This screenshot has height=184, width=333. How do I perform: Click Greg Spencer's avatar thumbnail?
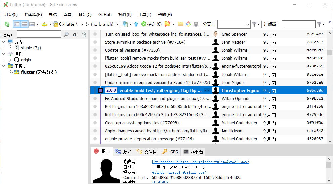tap(216, 34)
